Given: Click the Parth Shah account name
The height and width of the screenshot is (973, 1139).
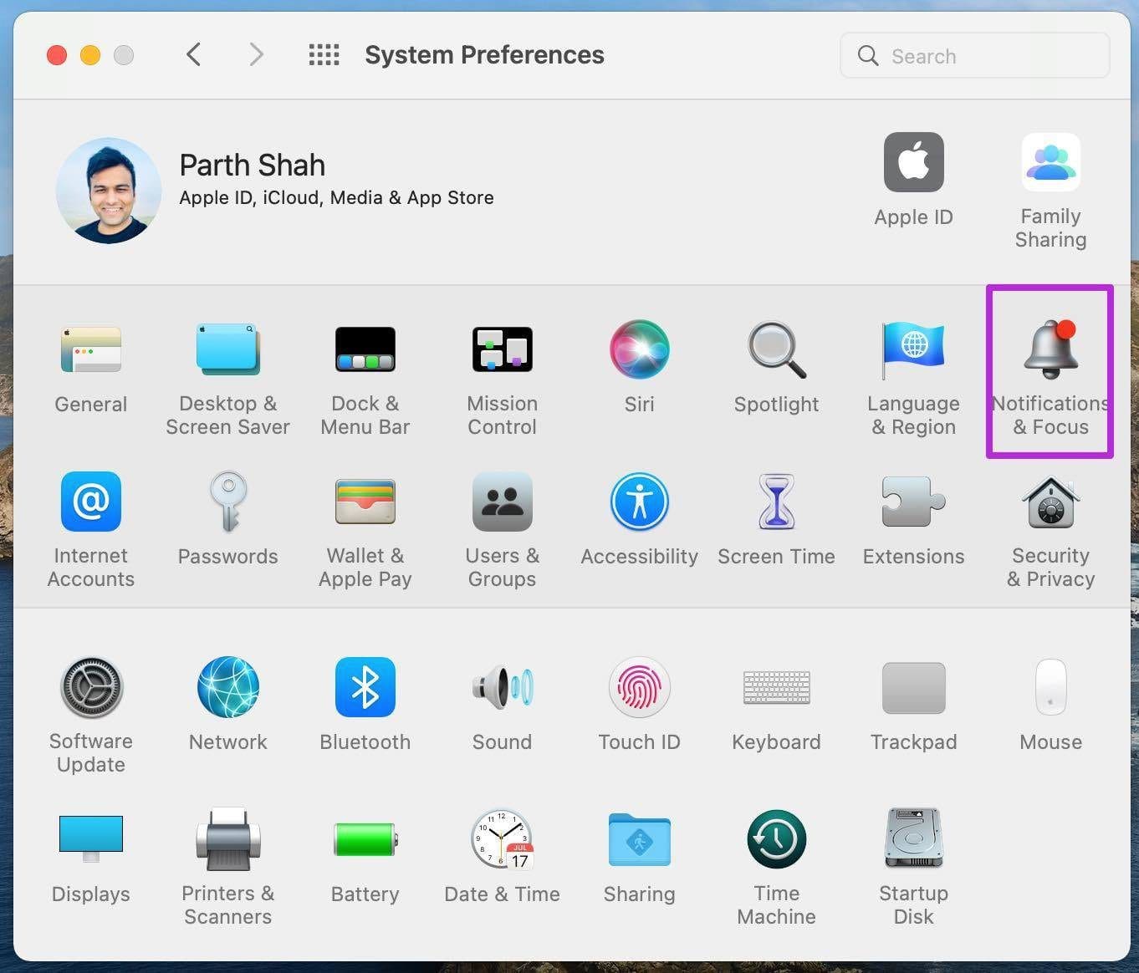Looking at the screenshot, I should pyautogui.click(x=252, y=165).
